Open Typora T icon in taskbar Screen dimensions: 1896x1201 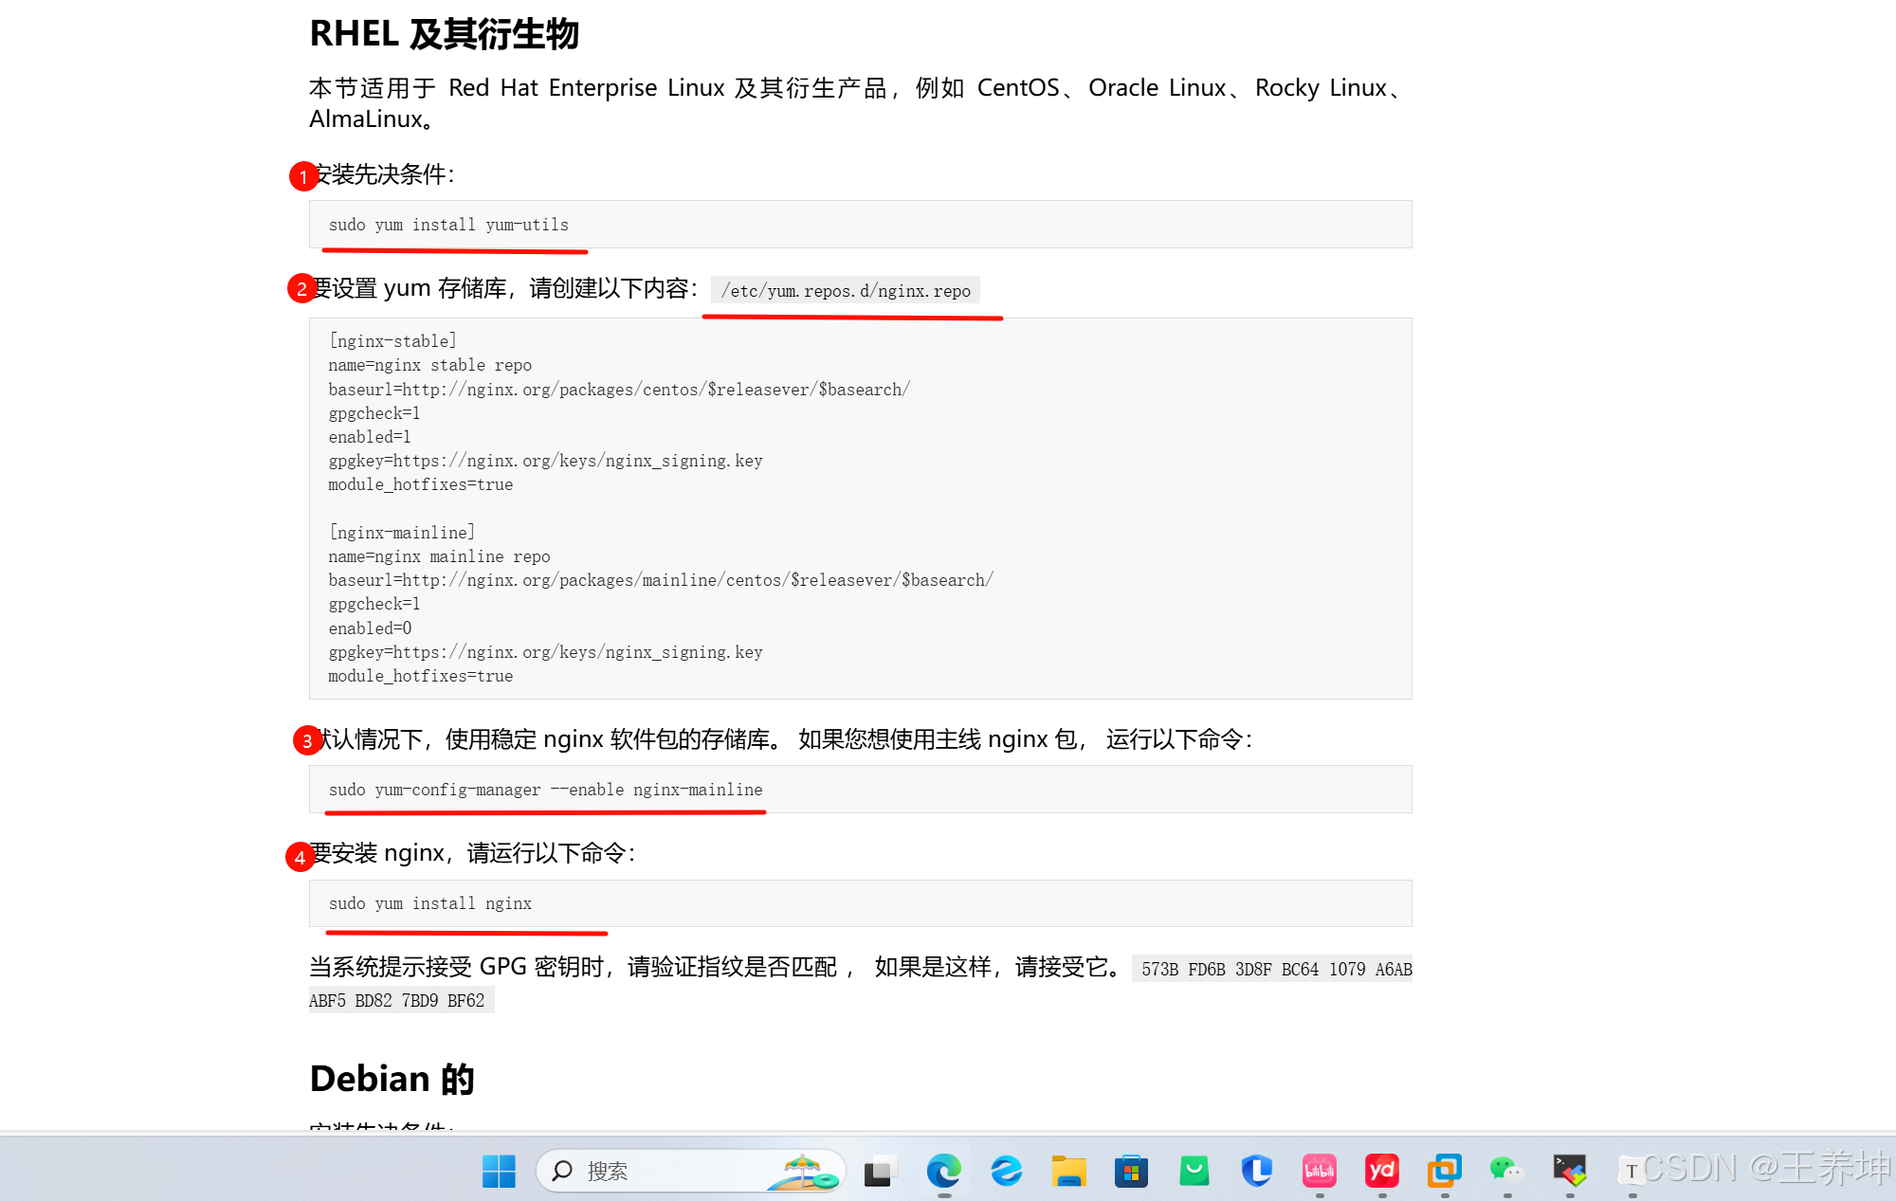tap(1631, 1172)
